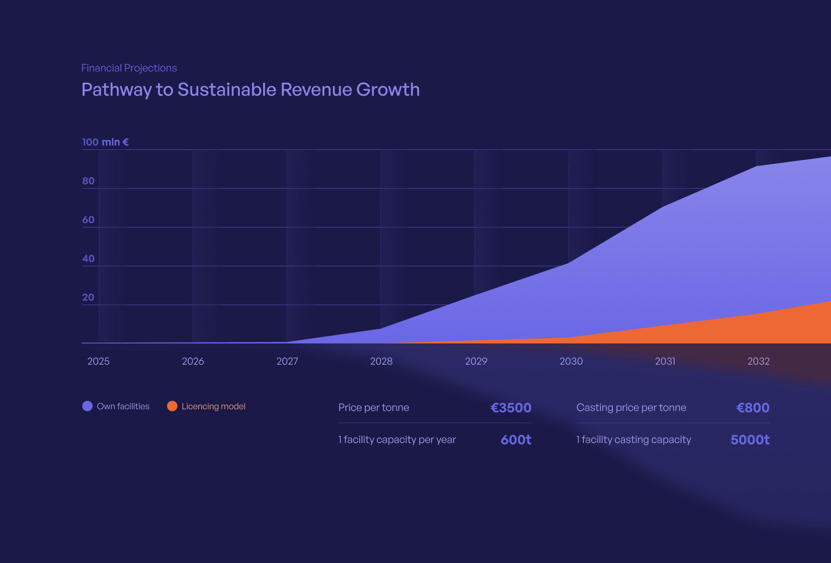Viewport: 831px width, 563px height.
Task: Select the 2031 x-axis year label
Action: [x=665, y=361]
